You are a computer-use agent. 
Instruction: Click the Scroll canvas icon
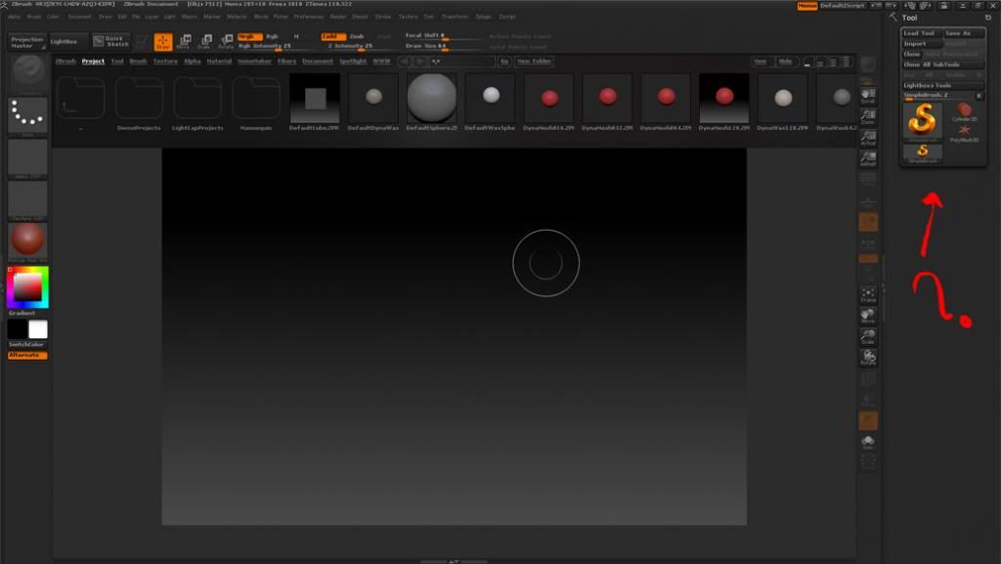[x=868, y=96]
